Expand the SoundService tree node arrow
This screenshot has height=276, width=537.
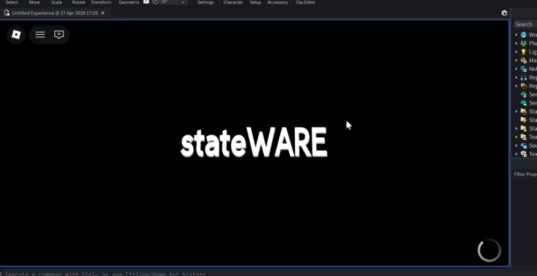coord(517,146)
